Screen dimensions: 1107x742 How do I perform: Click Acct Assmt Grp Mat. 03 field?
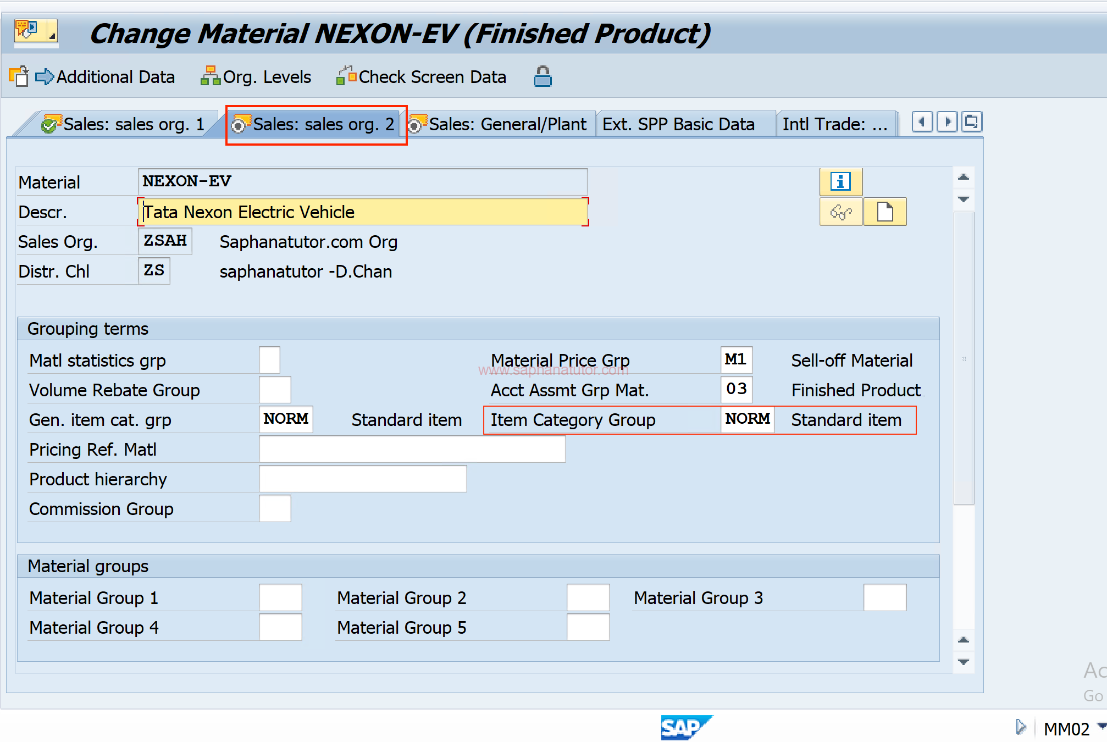tap(737, 390)
